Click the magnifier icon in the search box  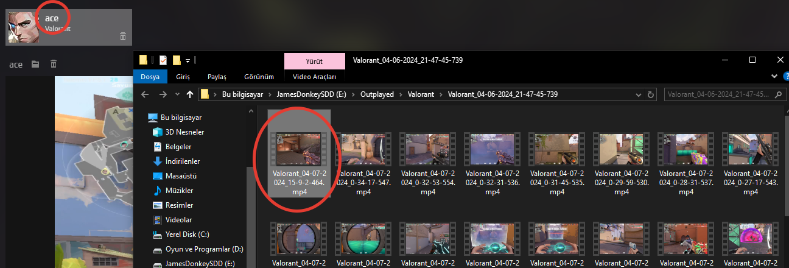coord(779,94)
